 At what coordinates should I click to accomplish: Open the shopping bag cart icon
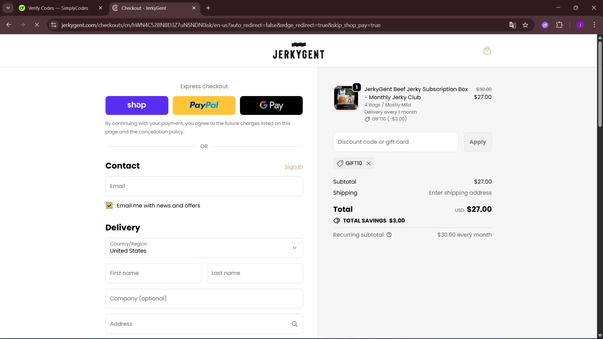[487, 51]
